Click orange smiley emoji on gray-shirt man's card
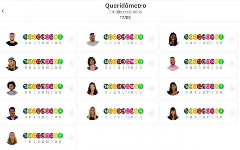Screen dimensions: 240x150 pyautogui.click(x=115, y=37)
